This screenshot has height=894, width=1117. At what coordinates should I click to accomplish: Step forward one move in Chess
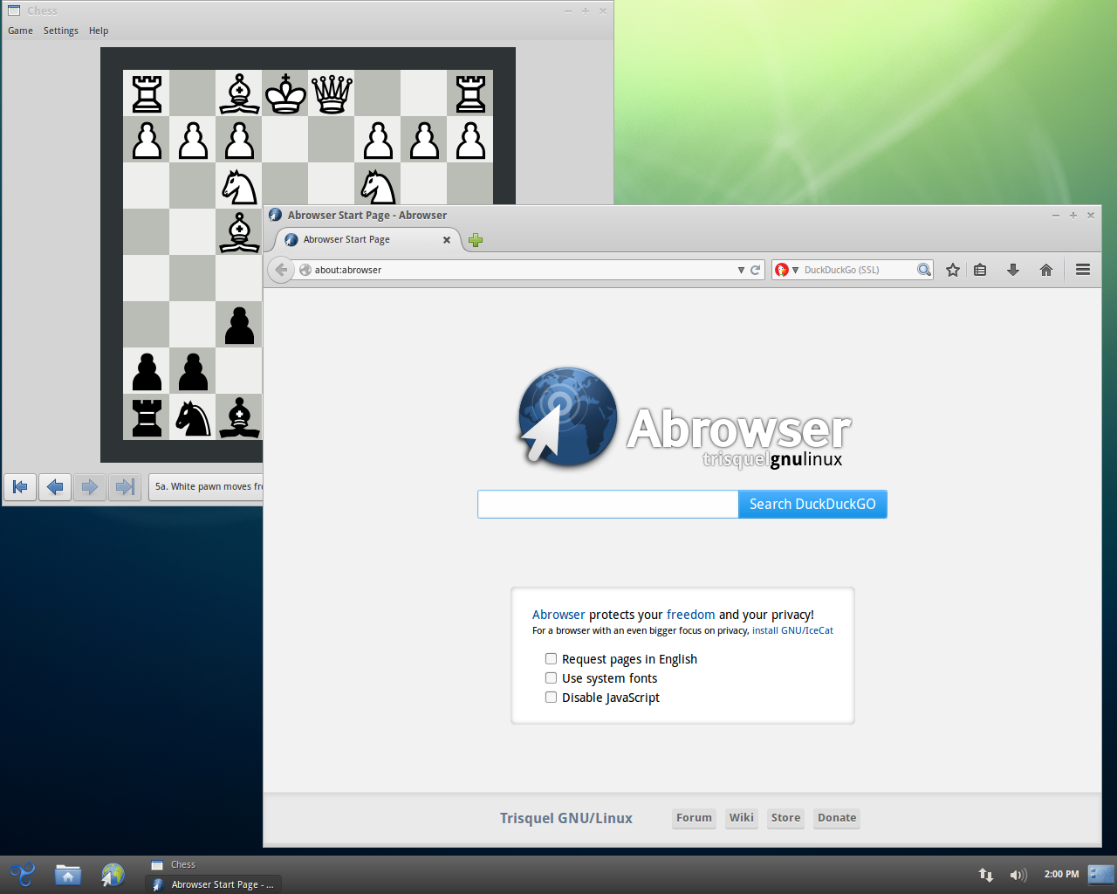pyautogui.click(x=90, y=487)
